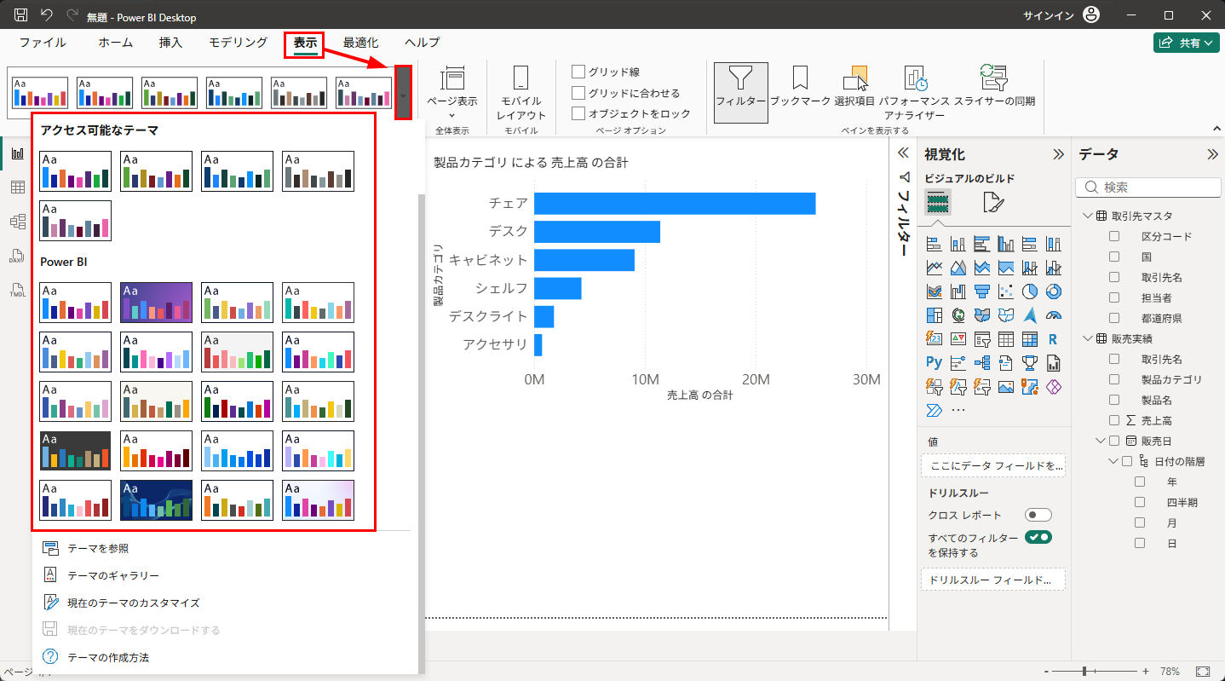The height and width of the screenshot is (681, 1225).
Task: Select the stacked bar chart visual
Action: [x=934, y=244]
